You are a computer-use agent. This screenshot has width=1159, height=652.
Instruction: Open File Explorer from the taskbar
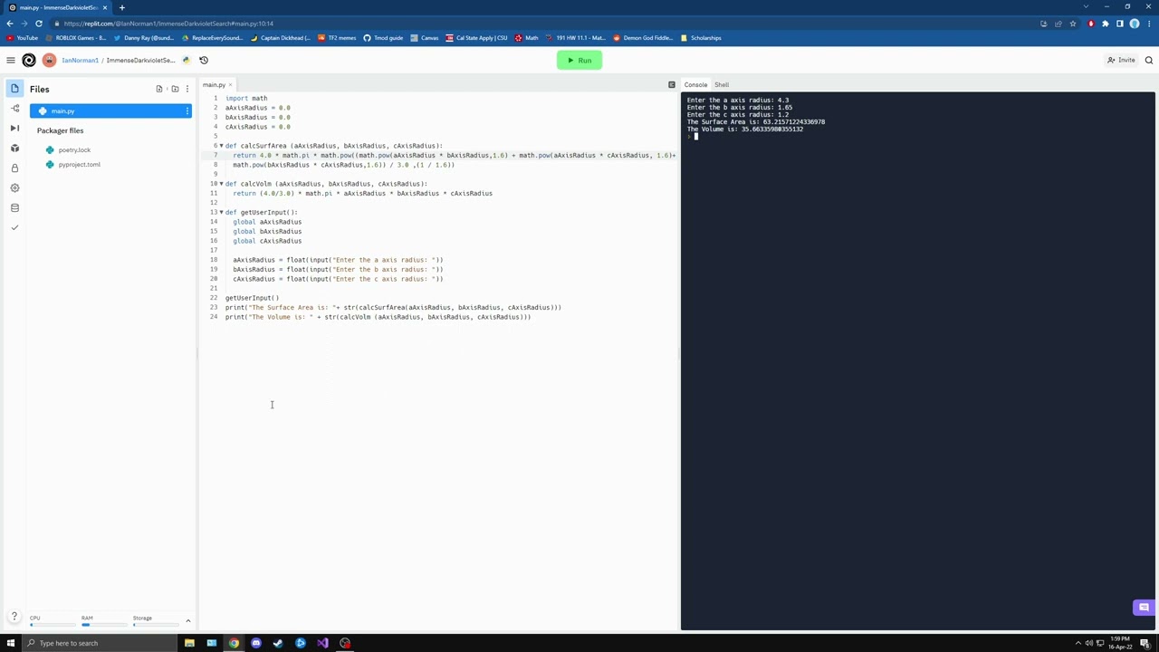point(189,643)
